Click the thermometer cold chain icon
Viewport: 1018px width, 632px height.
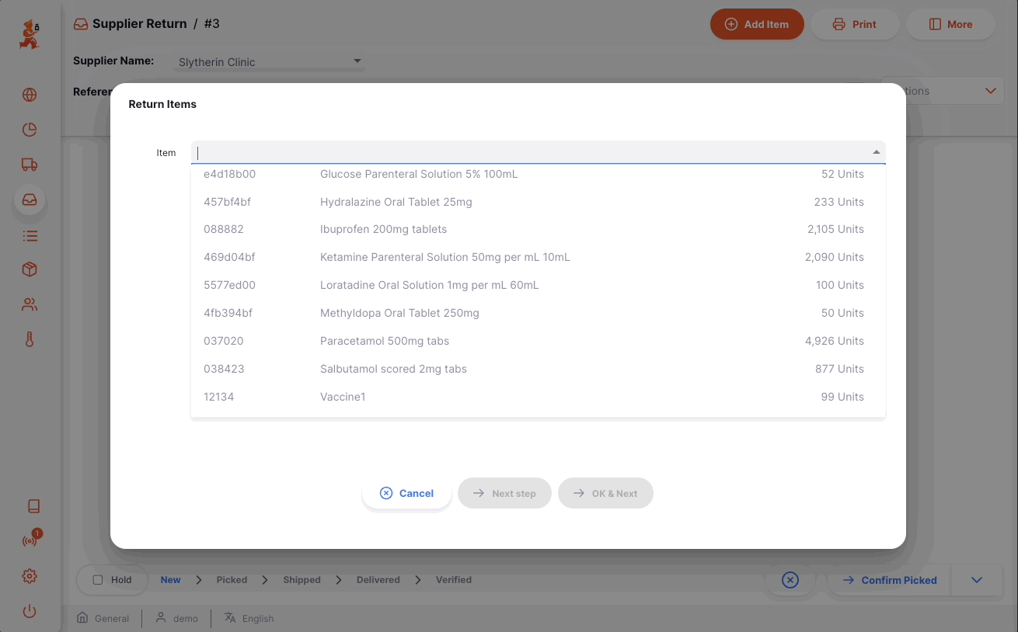30,339
